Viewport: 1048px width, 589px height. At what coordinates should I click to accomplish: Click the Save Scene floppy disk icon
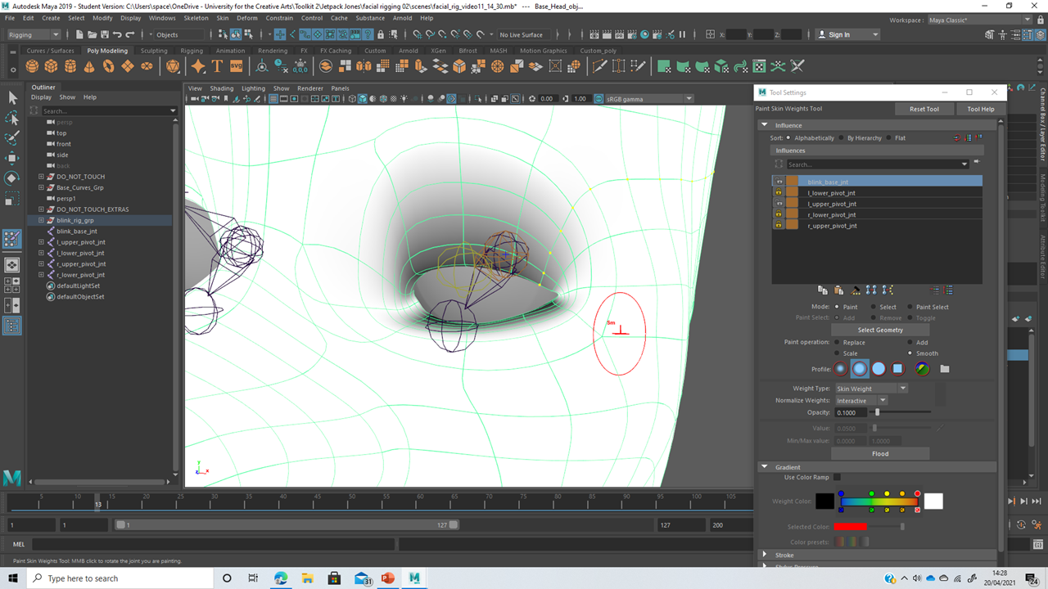(x=105, y=34)
